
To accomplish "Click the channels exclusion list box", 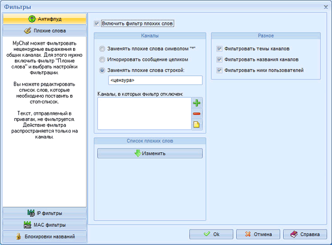I will coord(144,114).
